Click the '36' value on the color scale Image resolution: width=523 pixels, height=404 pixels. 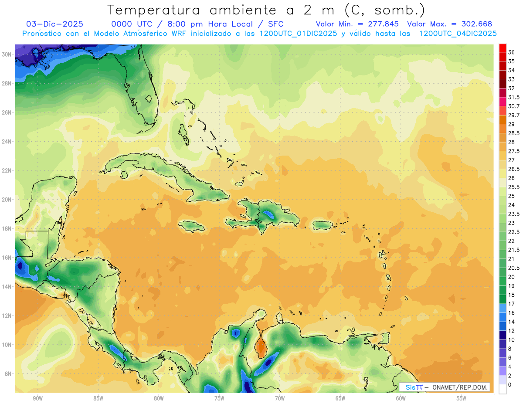pos(512,52)
